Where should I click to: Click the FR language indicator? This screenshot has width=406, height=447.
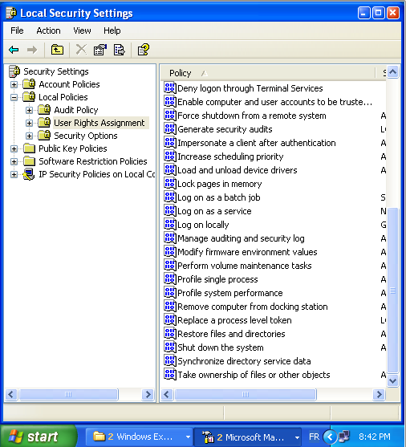[x=314, y=437]
